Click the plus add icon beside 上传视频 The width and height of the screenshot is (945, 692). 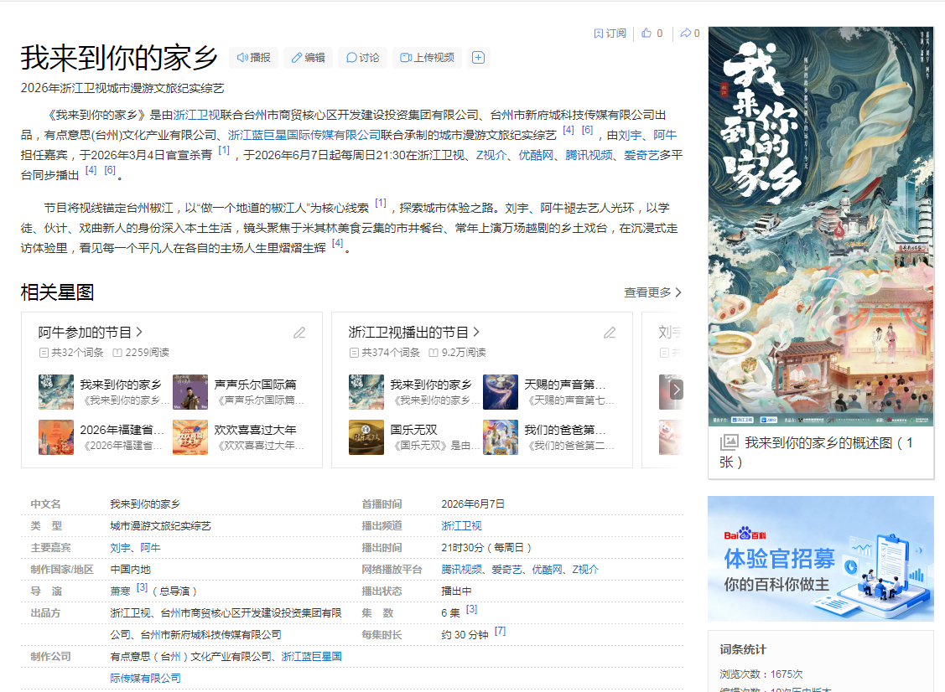point(479,58)
